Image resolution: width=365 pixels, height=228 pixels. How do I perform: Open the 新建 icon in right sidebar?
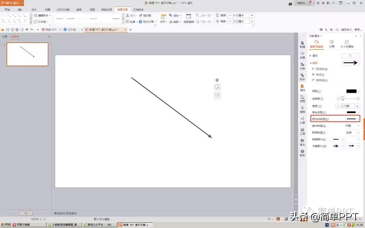click(x=302, y=44)
